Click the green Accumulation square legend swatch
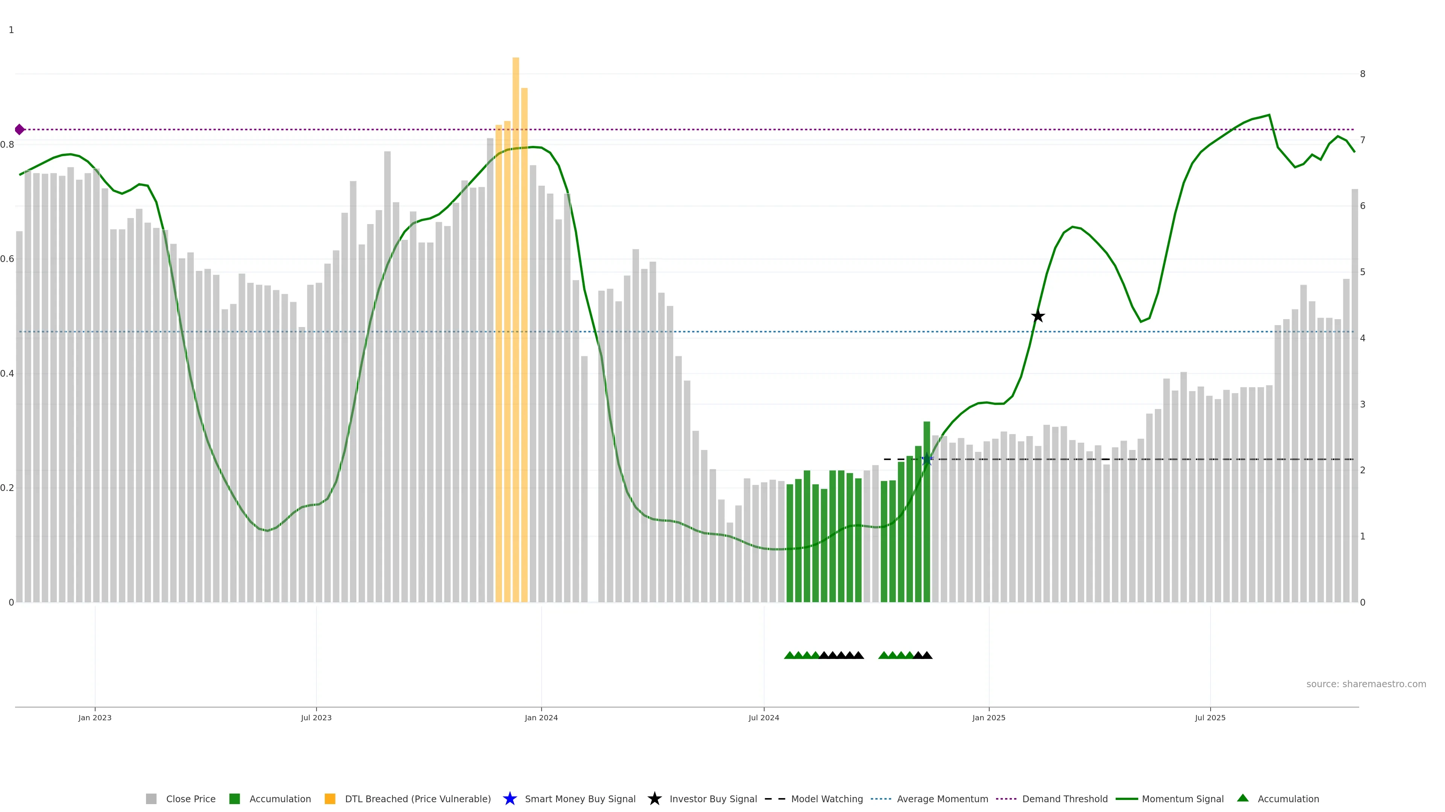 pos(234,798)
